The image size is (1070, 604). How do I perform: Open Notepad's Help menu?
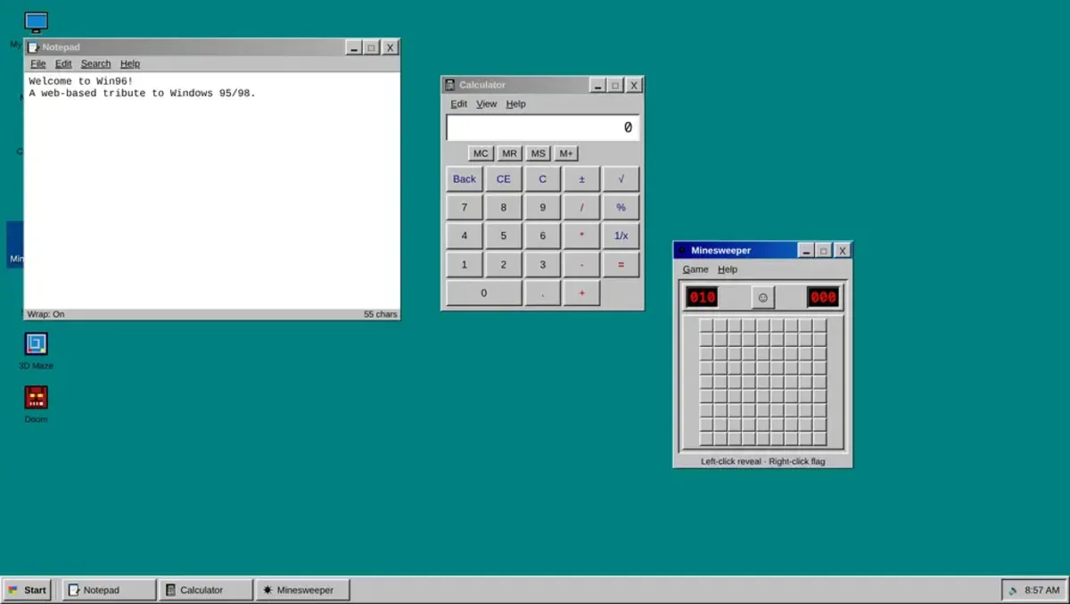(130, 63)
